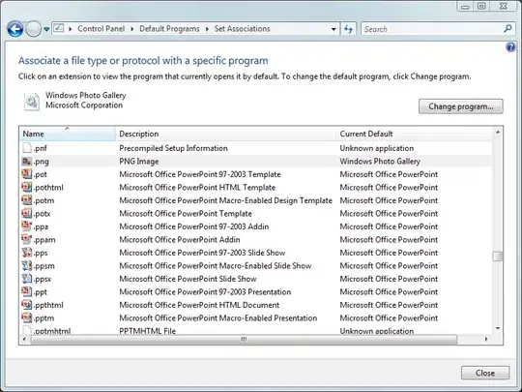Viewport: 522px width, 392px height.
Task: Click the 'PNG Image' description
Action: (x=139, y=162)
